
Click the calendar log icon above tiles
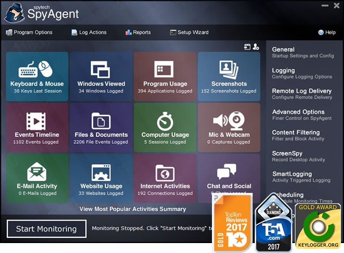(247, 47)
